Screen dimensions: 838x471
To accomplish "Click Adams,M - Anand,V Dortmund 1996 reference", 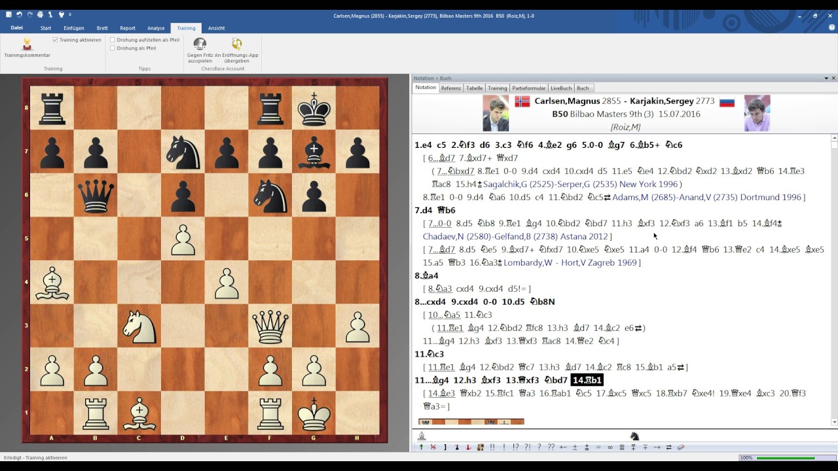I will click(x=706, y=197).
